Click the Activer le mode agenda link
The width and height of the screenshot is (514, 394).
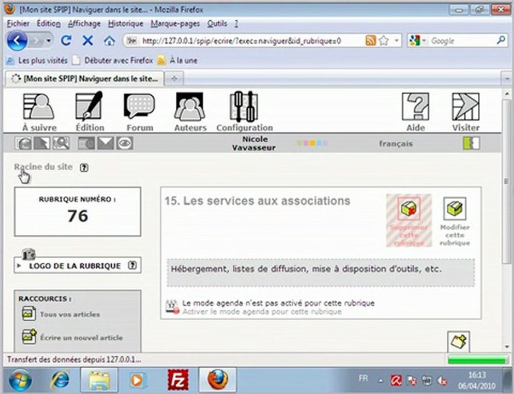point(262,311)
